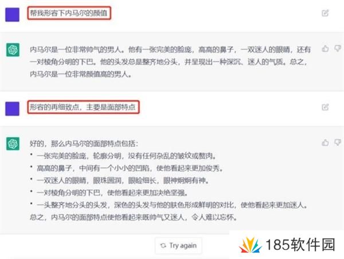The width and height of the screenshot is (344, 259).
Task: Edit the first user message about 内马尔的颜值
Action: (x=325, y=13)
